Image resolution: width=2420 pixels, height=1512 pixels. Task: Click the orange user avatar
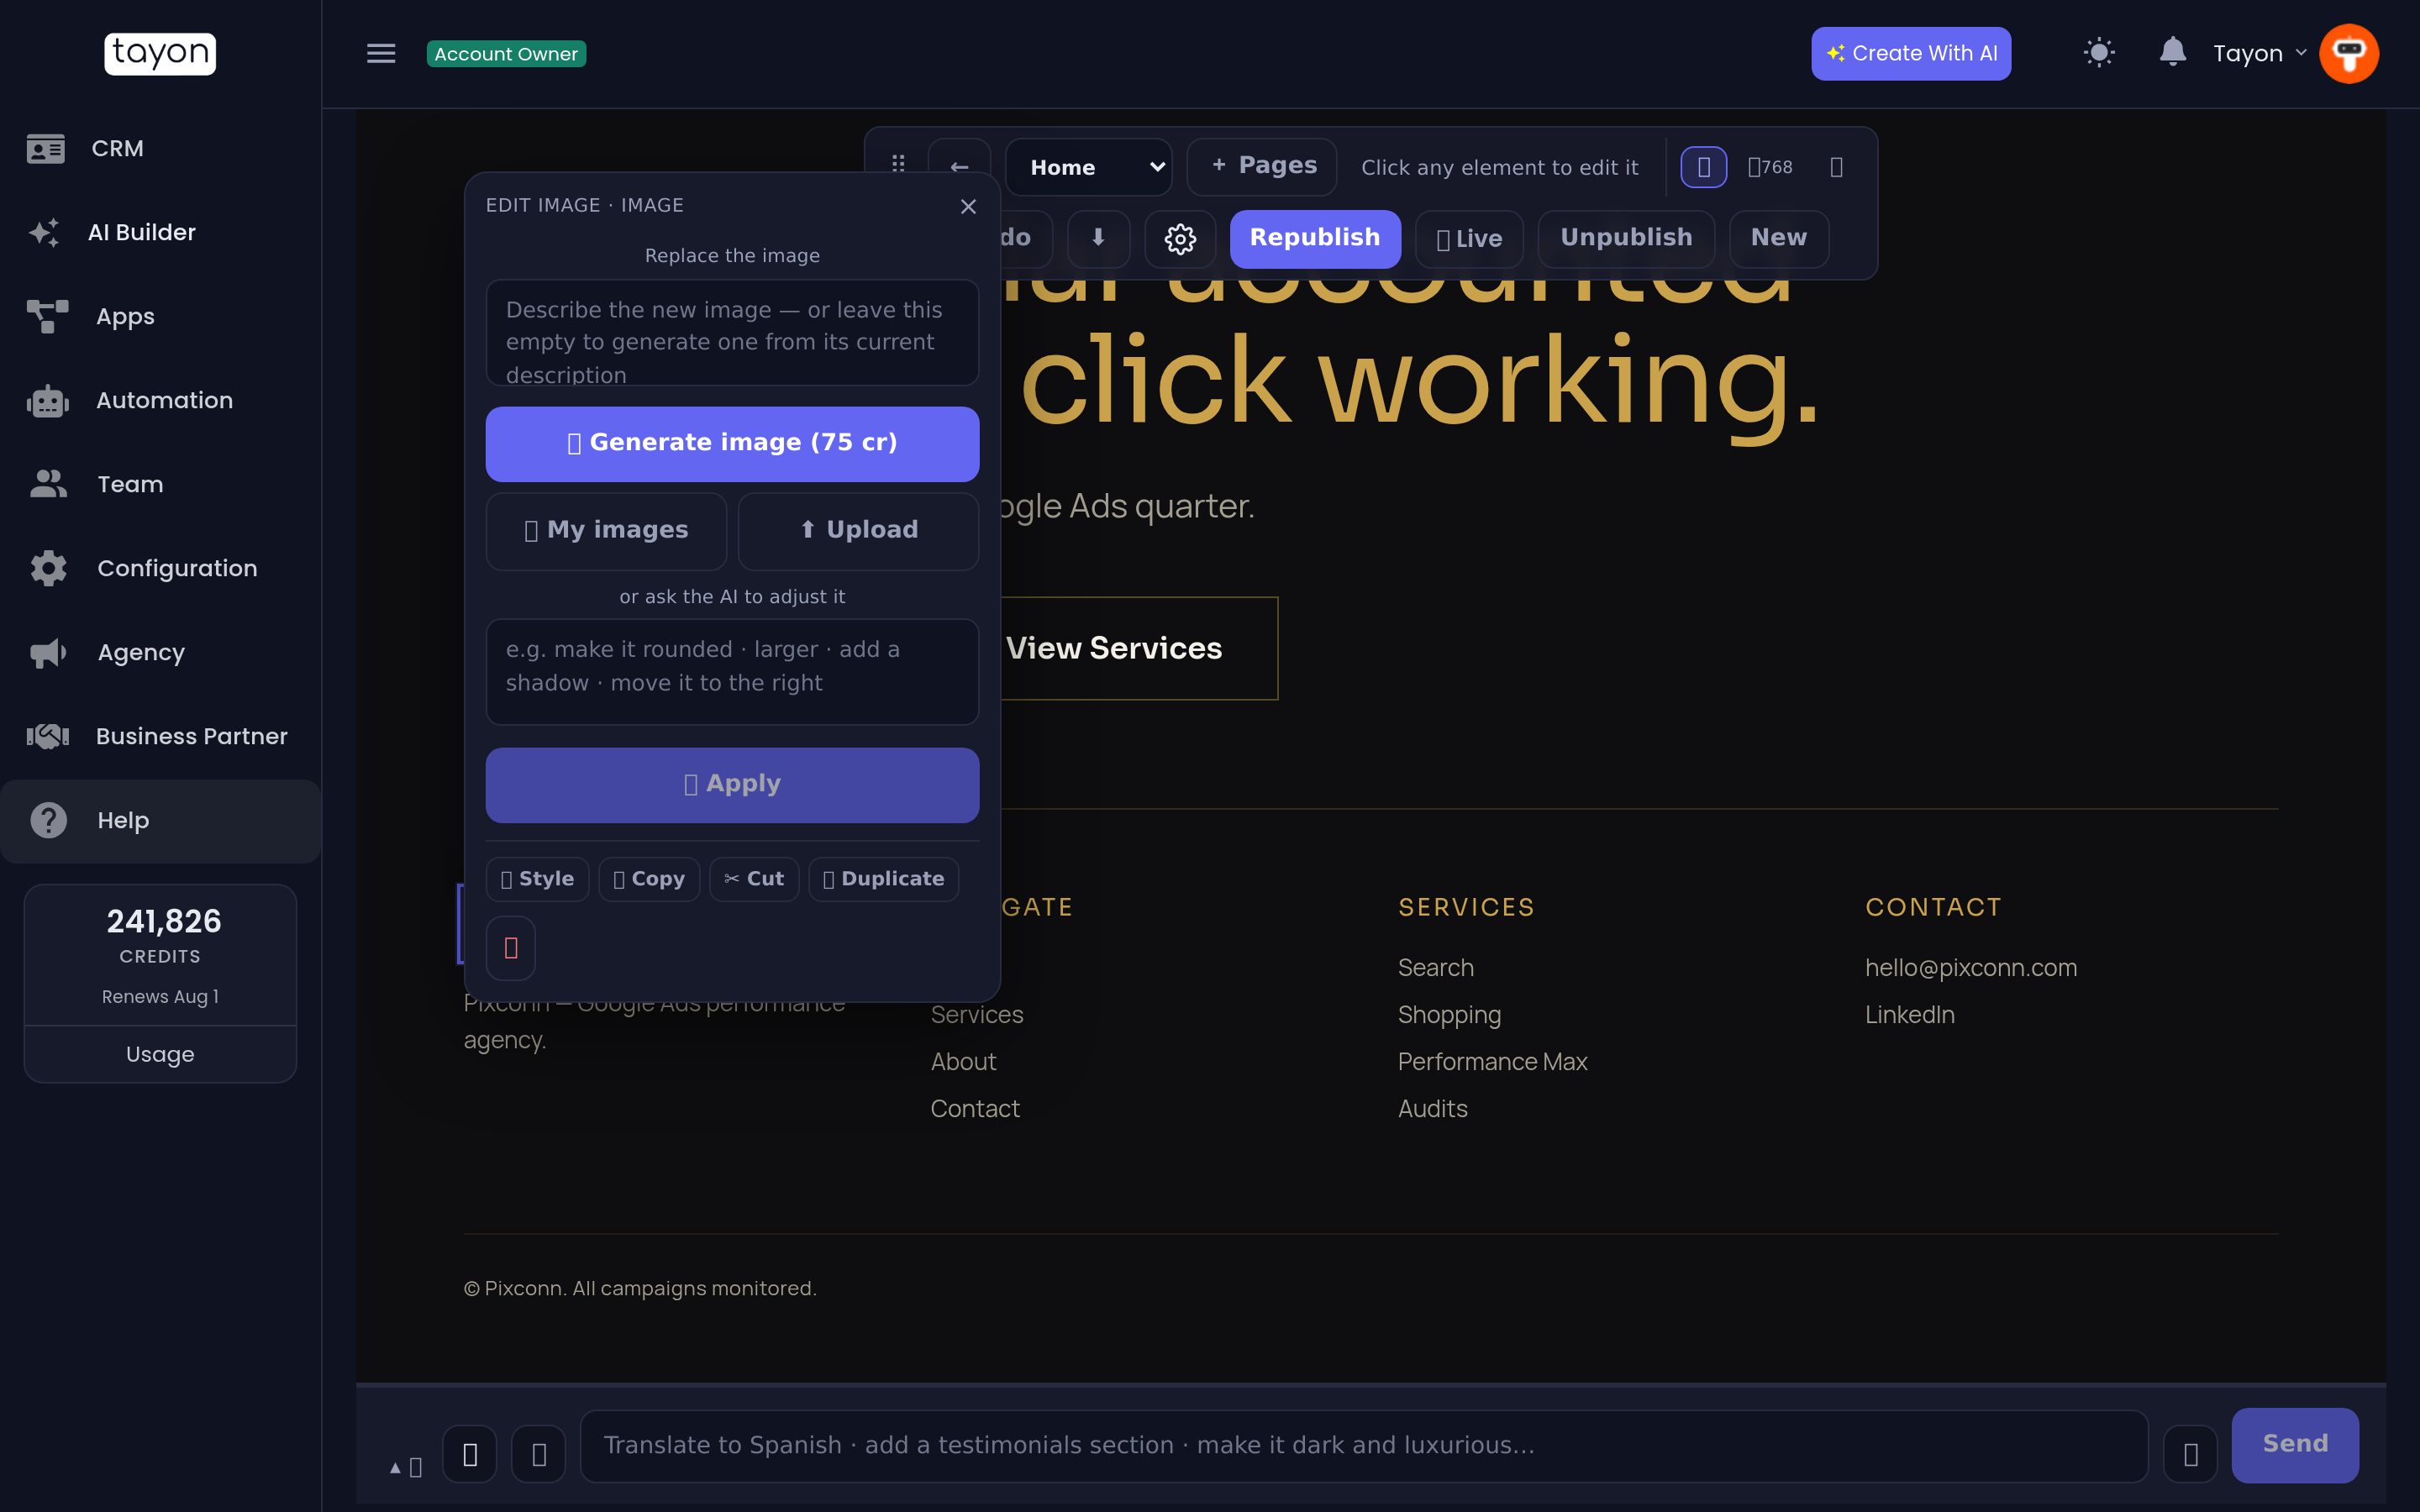pyautogui.click(x=2349, y=53)
